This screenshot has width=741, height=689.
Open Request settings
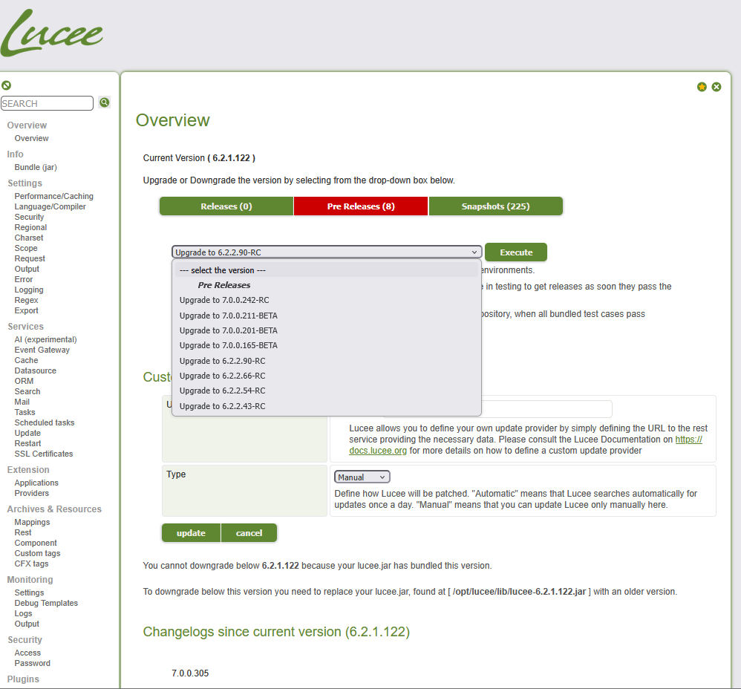[30, 258]
